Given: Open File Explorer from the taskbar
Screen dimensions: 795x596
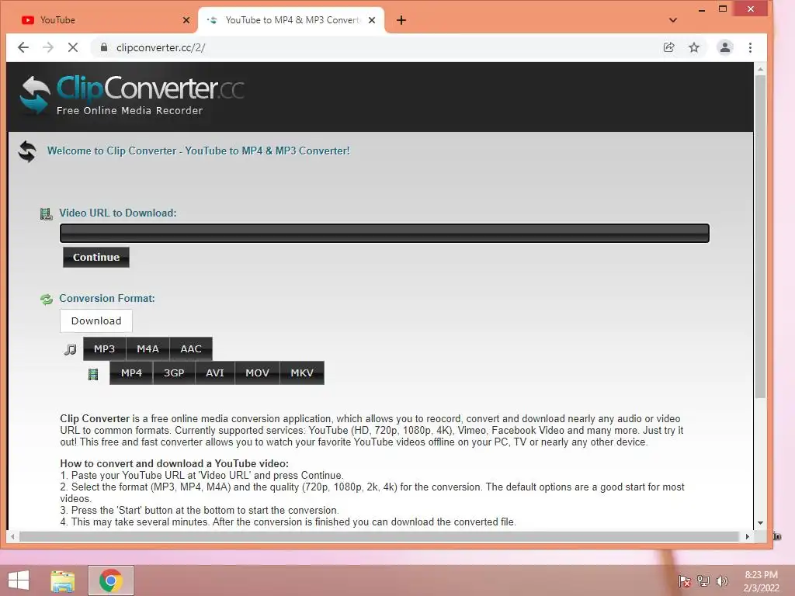Looking at the screenshot, I should [63, 580].
